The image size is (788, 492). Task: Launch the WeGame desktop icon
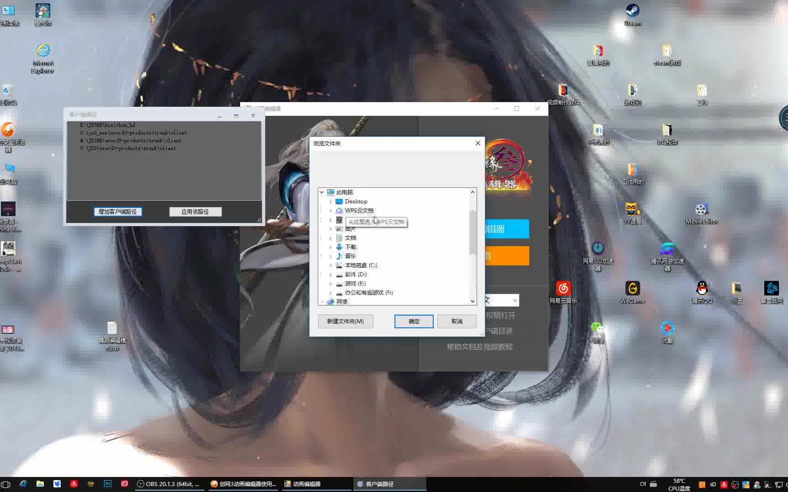pyautogui.click(x=632, y=292)
